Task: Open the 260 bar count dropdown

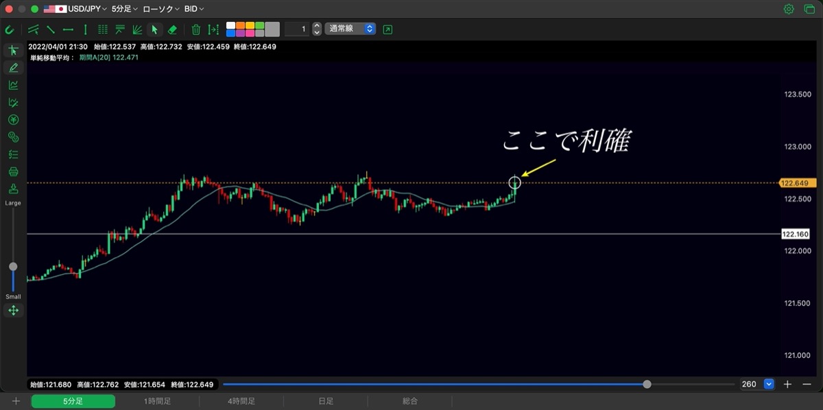Action: click(x=769, y=385)
